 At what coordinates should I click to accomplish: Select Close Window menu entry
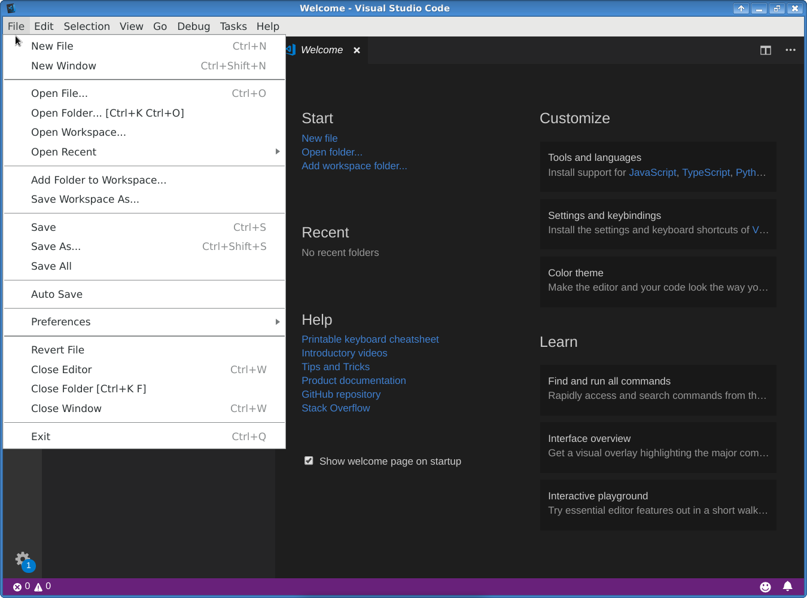(x=144, y=408)
